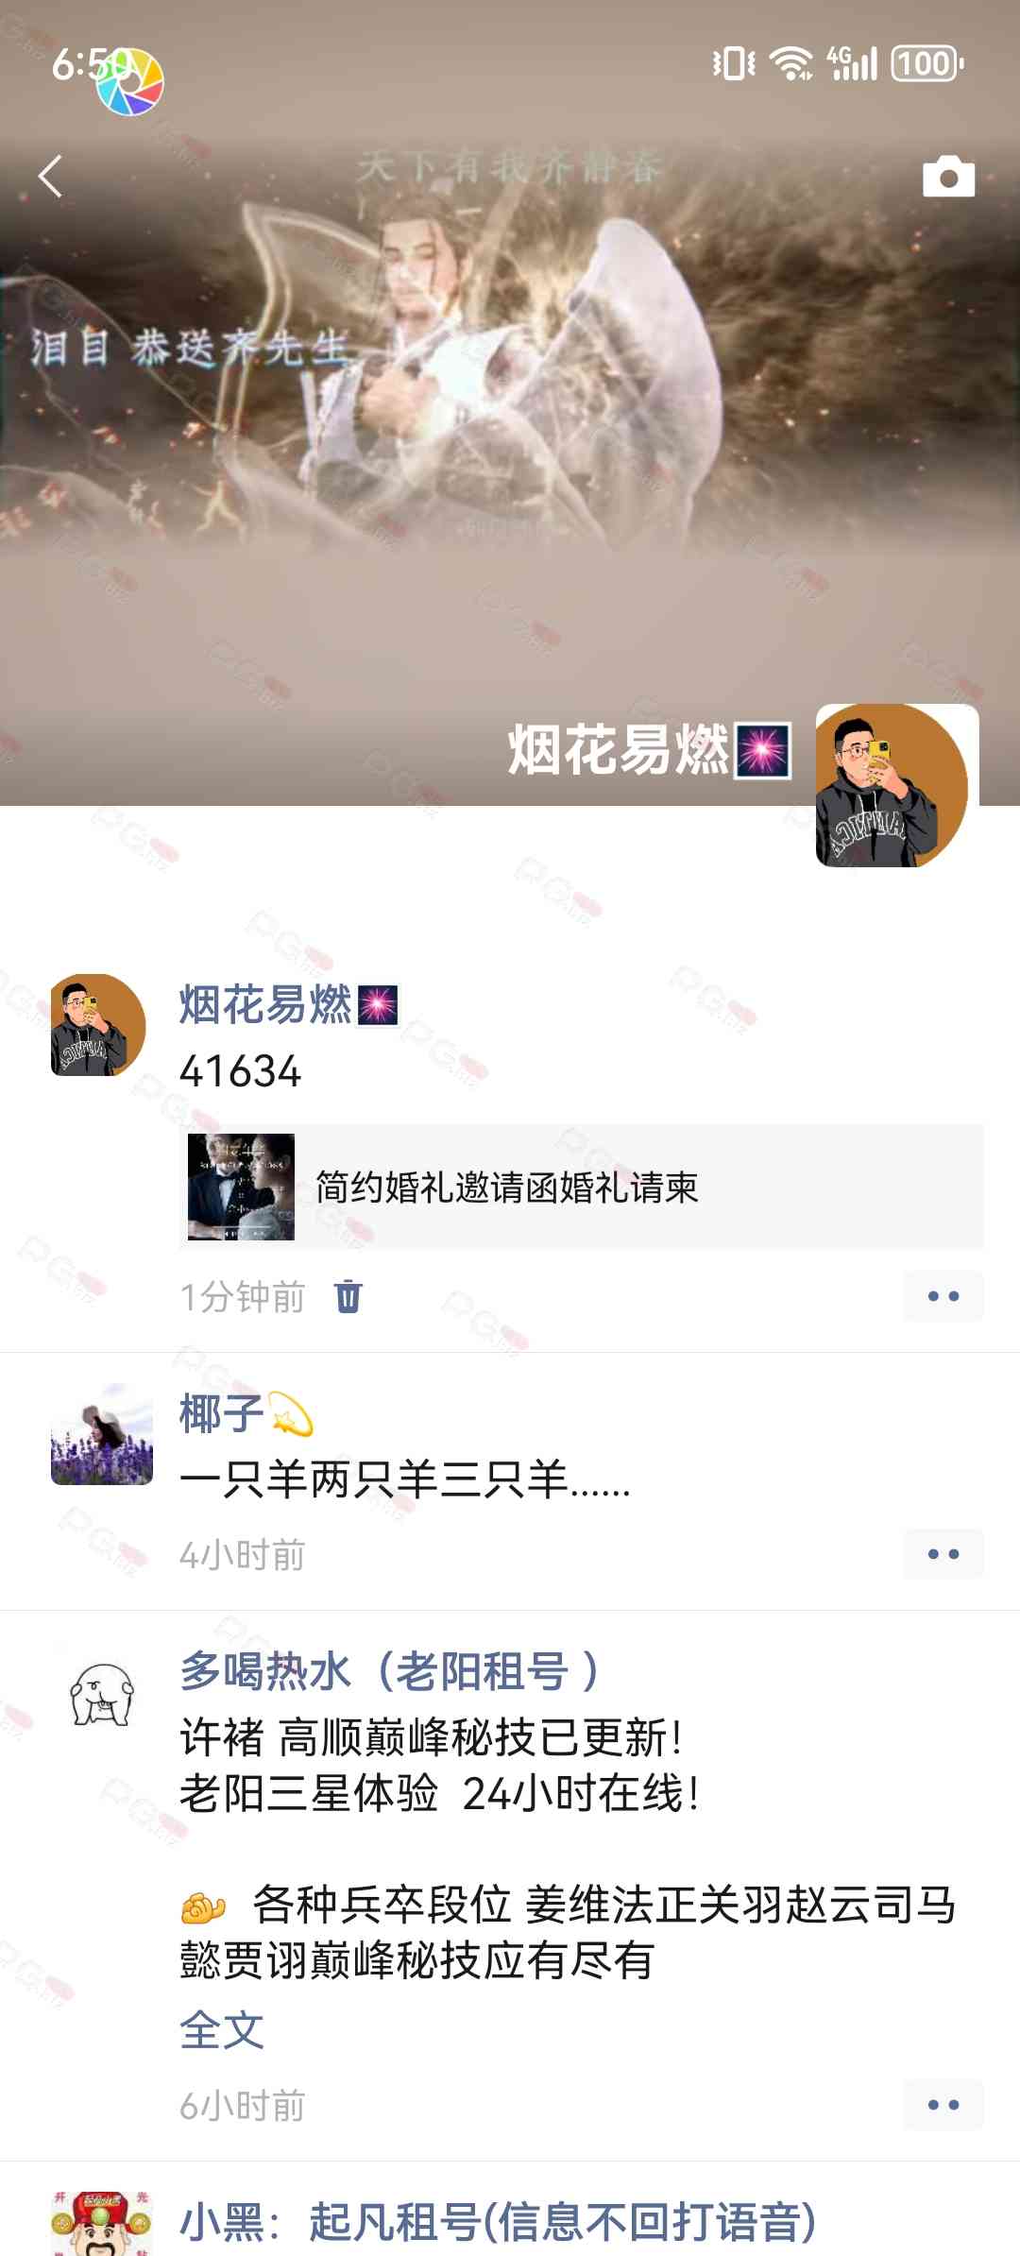Open the two-dot menu on 椰子's post
Image resolution: width=1020 pixels, height=2256 pixels.
tap(943, 1554)
